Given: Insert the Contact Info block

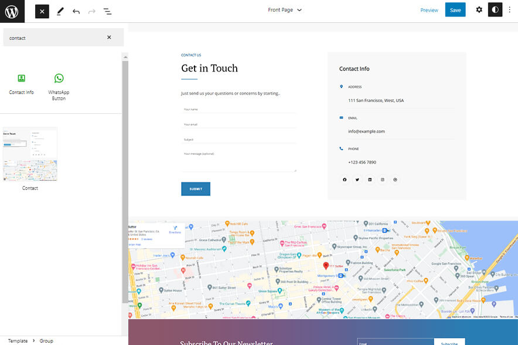Looking at the screenshot, I should point(22,84).
